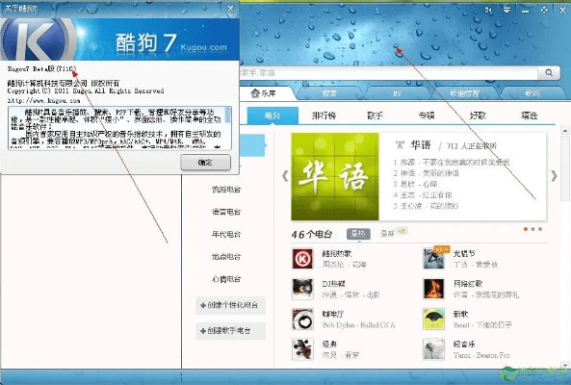Play the 轻音乐 station icon
The height and width of the screenshot is (385, 571).
[433, 349]
